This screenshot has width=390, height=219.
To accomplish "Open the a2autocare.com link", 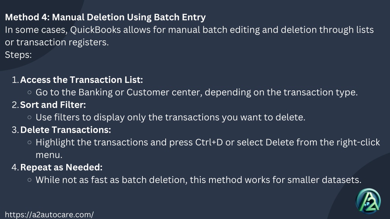I will pyautogui.click(x=49, y=214).
